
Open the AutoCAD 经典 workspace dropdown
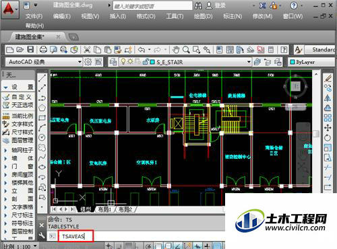click(80, 62)
